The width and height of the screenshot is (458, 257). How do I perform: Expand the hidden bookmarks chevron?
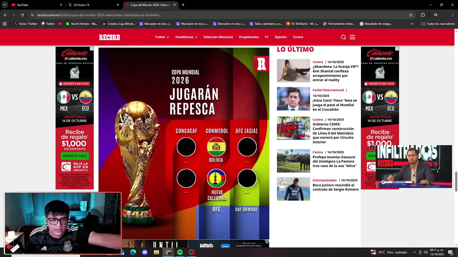412,24
